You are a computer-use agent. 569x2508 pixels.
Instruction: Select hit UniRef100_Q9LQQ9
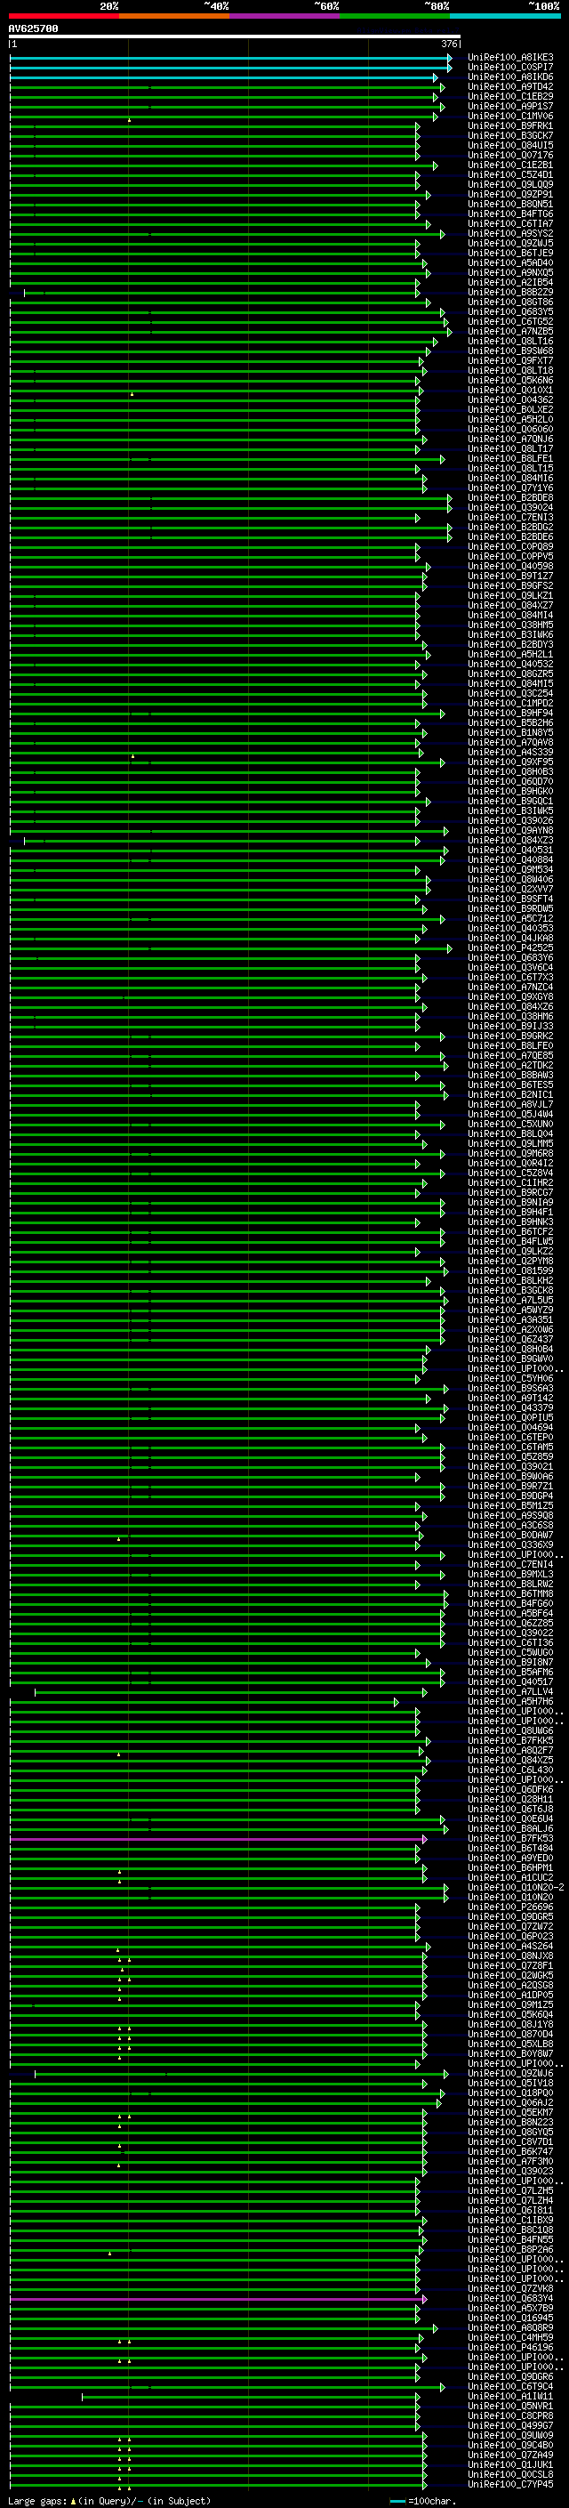click(510, 185)
